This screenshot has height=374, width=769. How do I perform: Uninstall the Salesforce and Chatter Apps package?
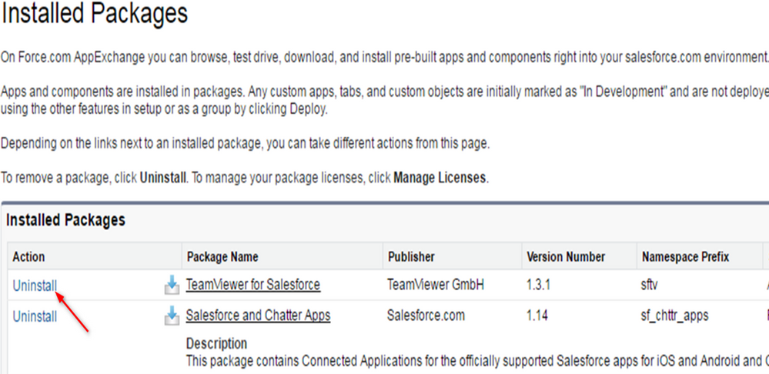pos(35,316)
